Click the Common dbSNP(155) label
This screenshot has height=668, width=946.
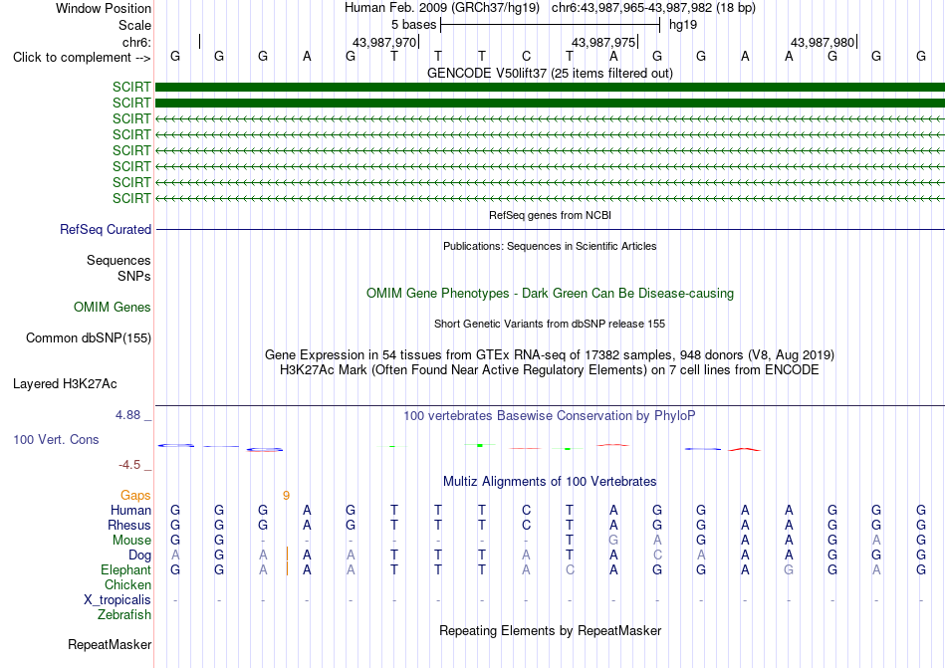88,338
